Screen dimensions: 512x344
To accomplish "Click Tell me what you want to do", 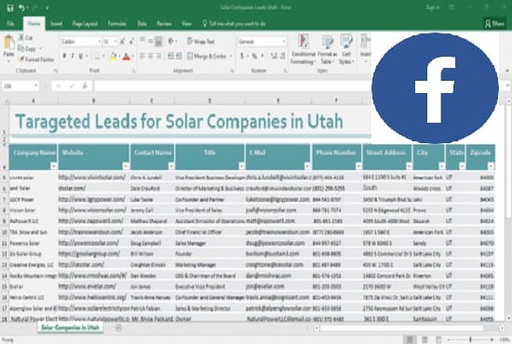I will click(x=234, y=23).
